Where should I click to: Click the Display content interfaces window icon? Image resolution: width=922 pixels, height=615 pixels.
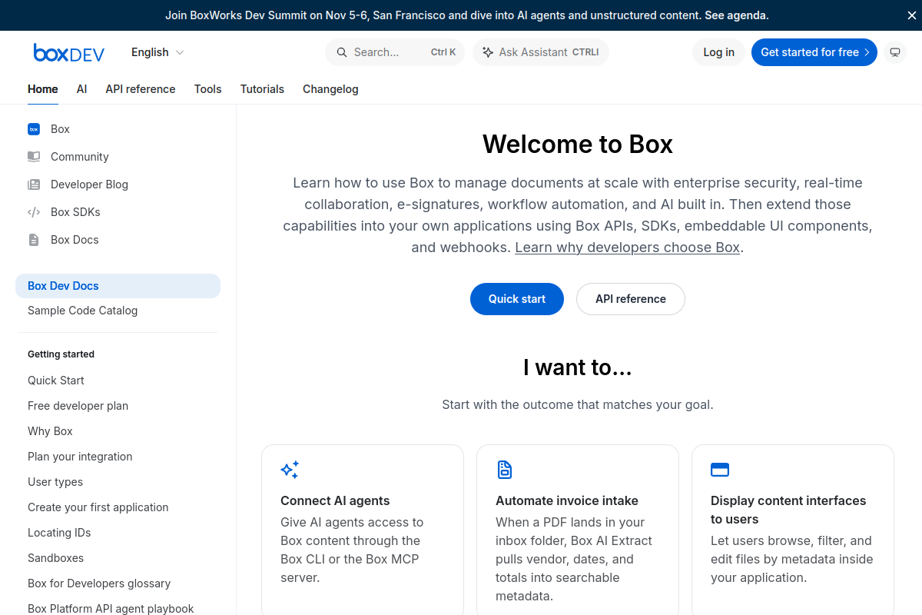(x=720, y=470)
